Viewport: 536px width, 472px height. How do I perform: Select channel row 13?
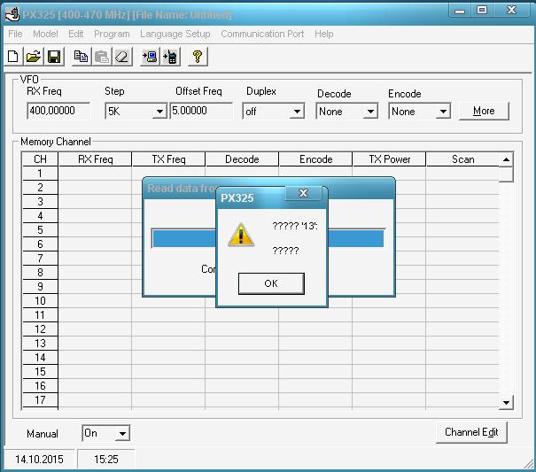pos(40,343)
